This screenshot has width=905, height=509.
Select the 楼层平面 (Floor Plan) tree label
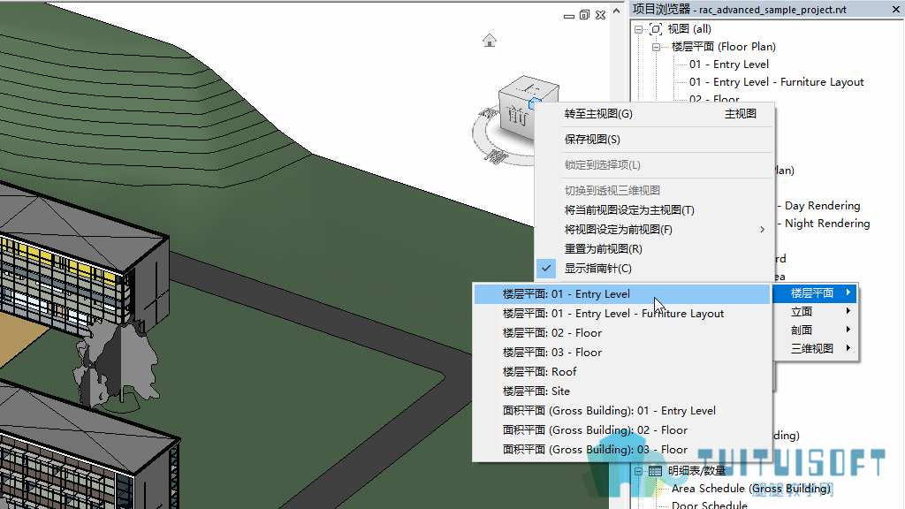click(723, 47)
